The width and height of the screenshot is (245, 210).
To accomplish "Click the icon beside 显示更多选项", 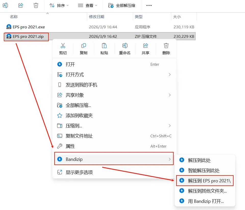I will tap(60, 172).
